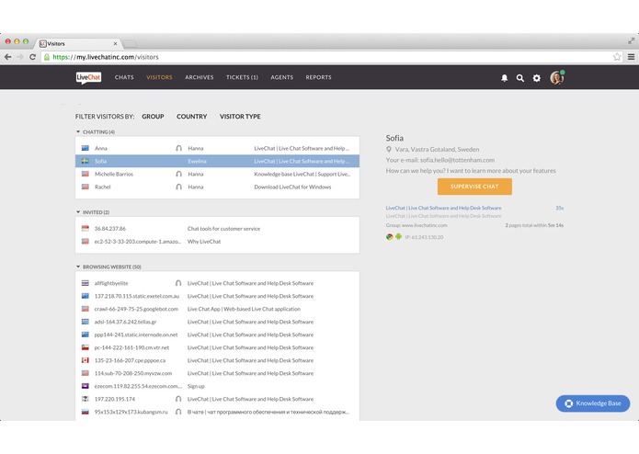The width and height of the screenshot is (639, 454).
Task: Go back with browser back arrow
Action: tap(7, 57)
